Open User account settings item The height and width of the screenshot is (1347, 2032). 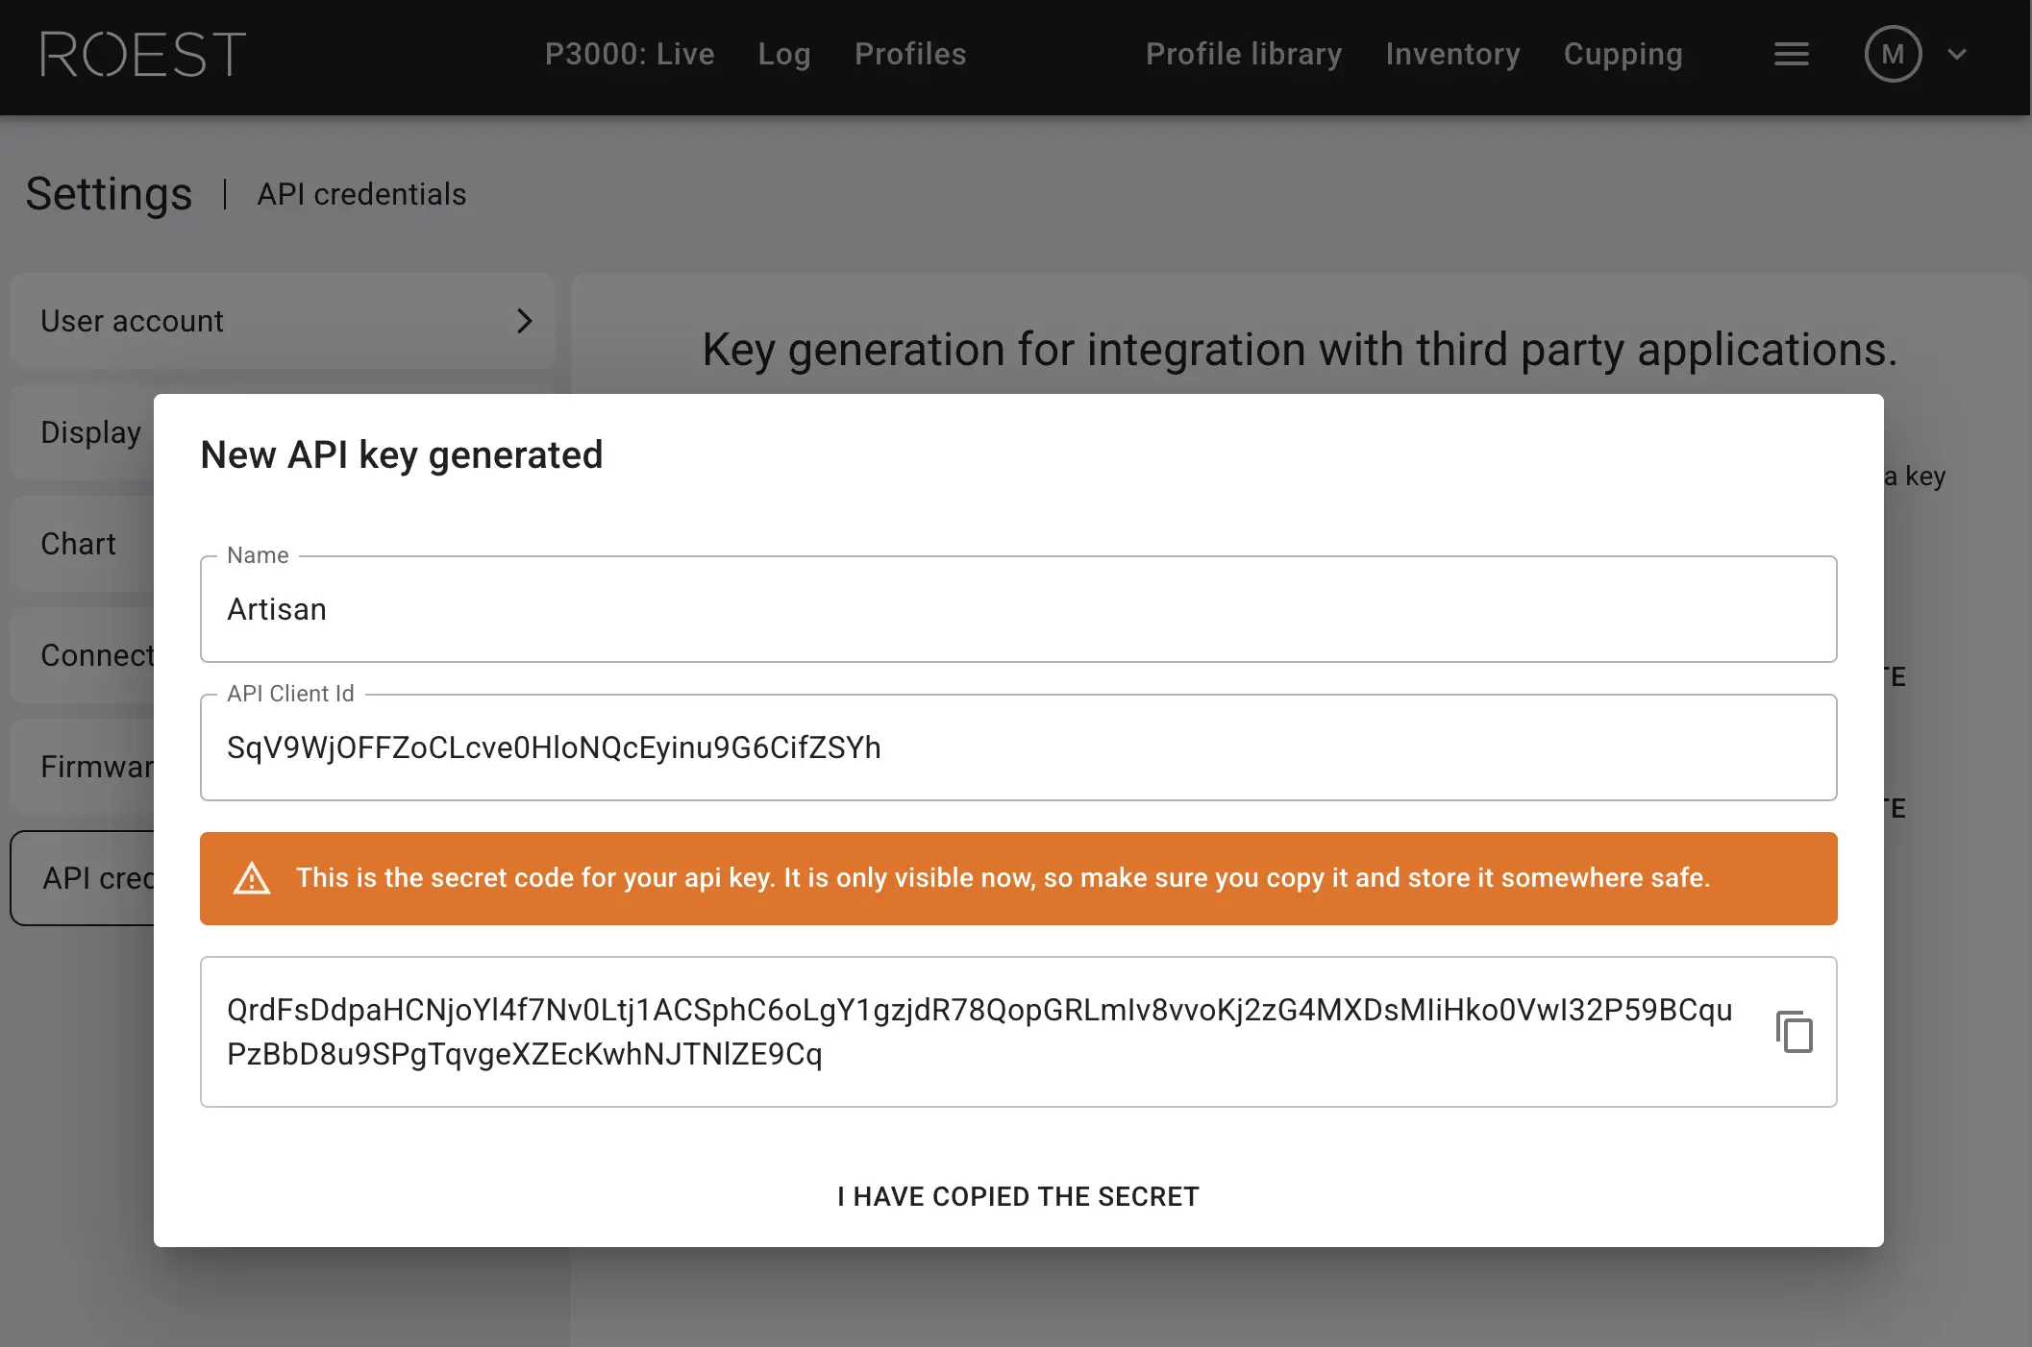tap(133, 321)
